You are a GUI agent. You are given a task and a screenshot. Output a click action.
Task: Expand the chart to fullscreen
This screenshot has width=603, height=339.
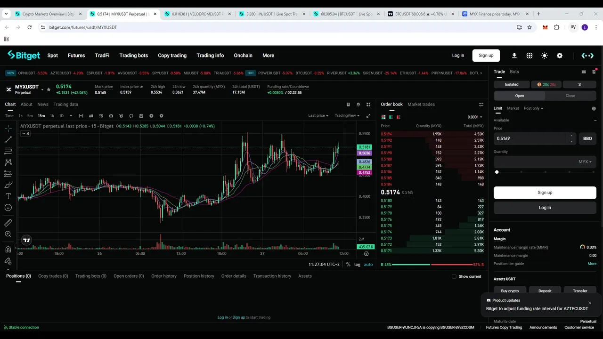(x=368, y=116)
